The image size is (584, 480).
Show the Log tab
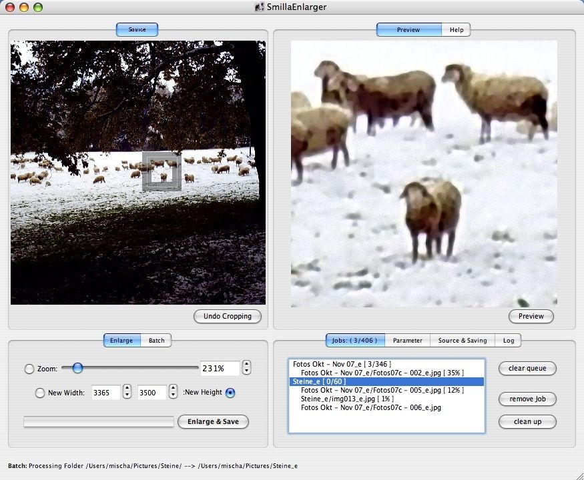[509, 341]
